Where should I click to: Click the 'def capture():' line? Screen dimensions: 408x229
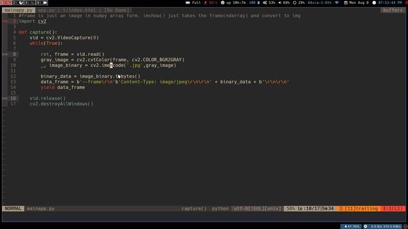click(38, 32)
